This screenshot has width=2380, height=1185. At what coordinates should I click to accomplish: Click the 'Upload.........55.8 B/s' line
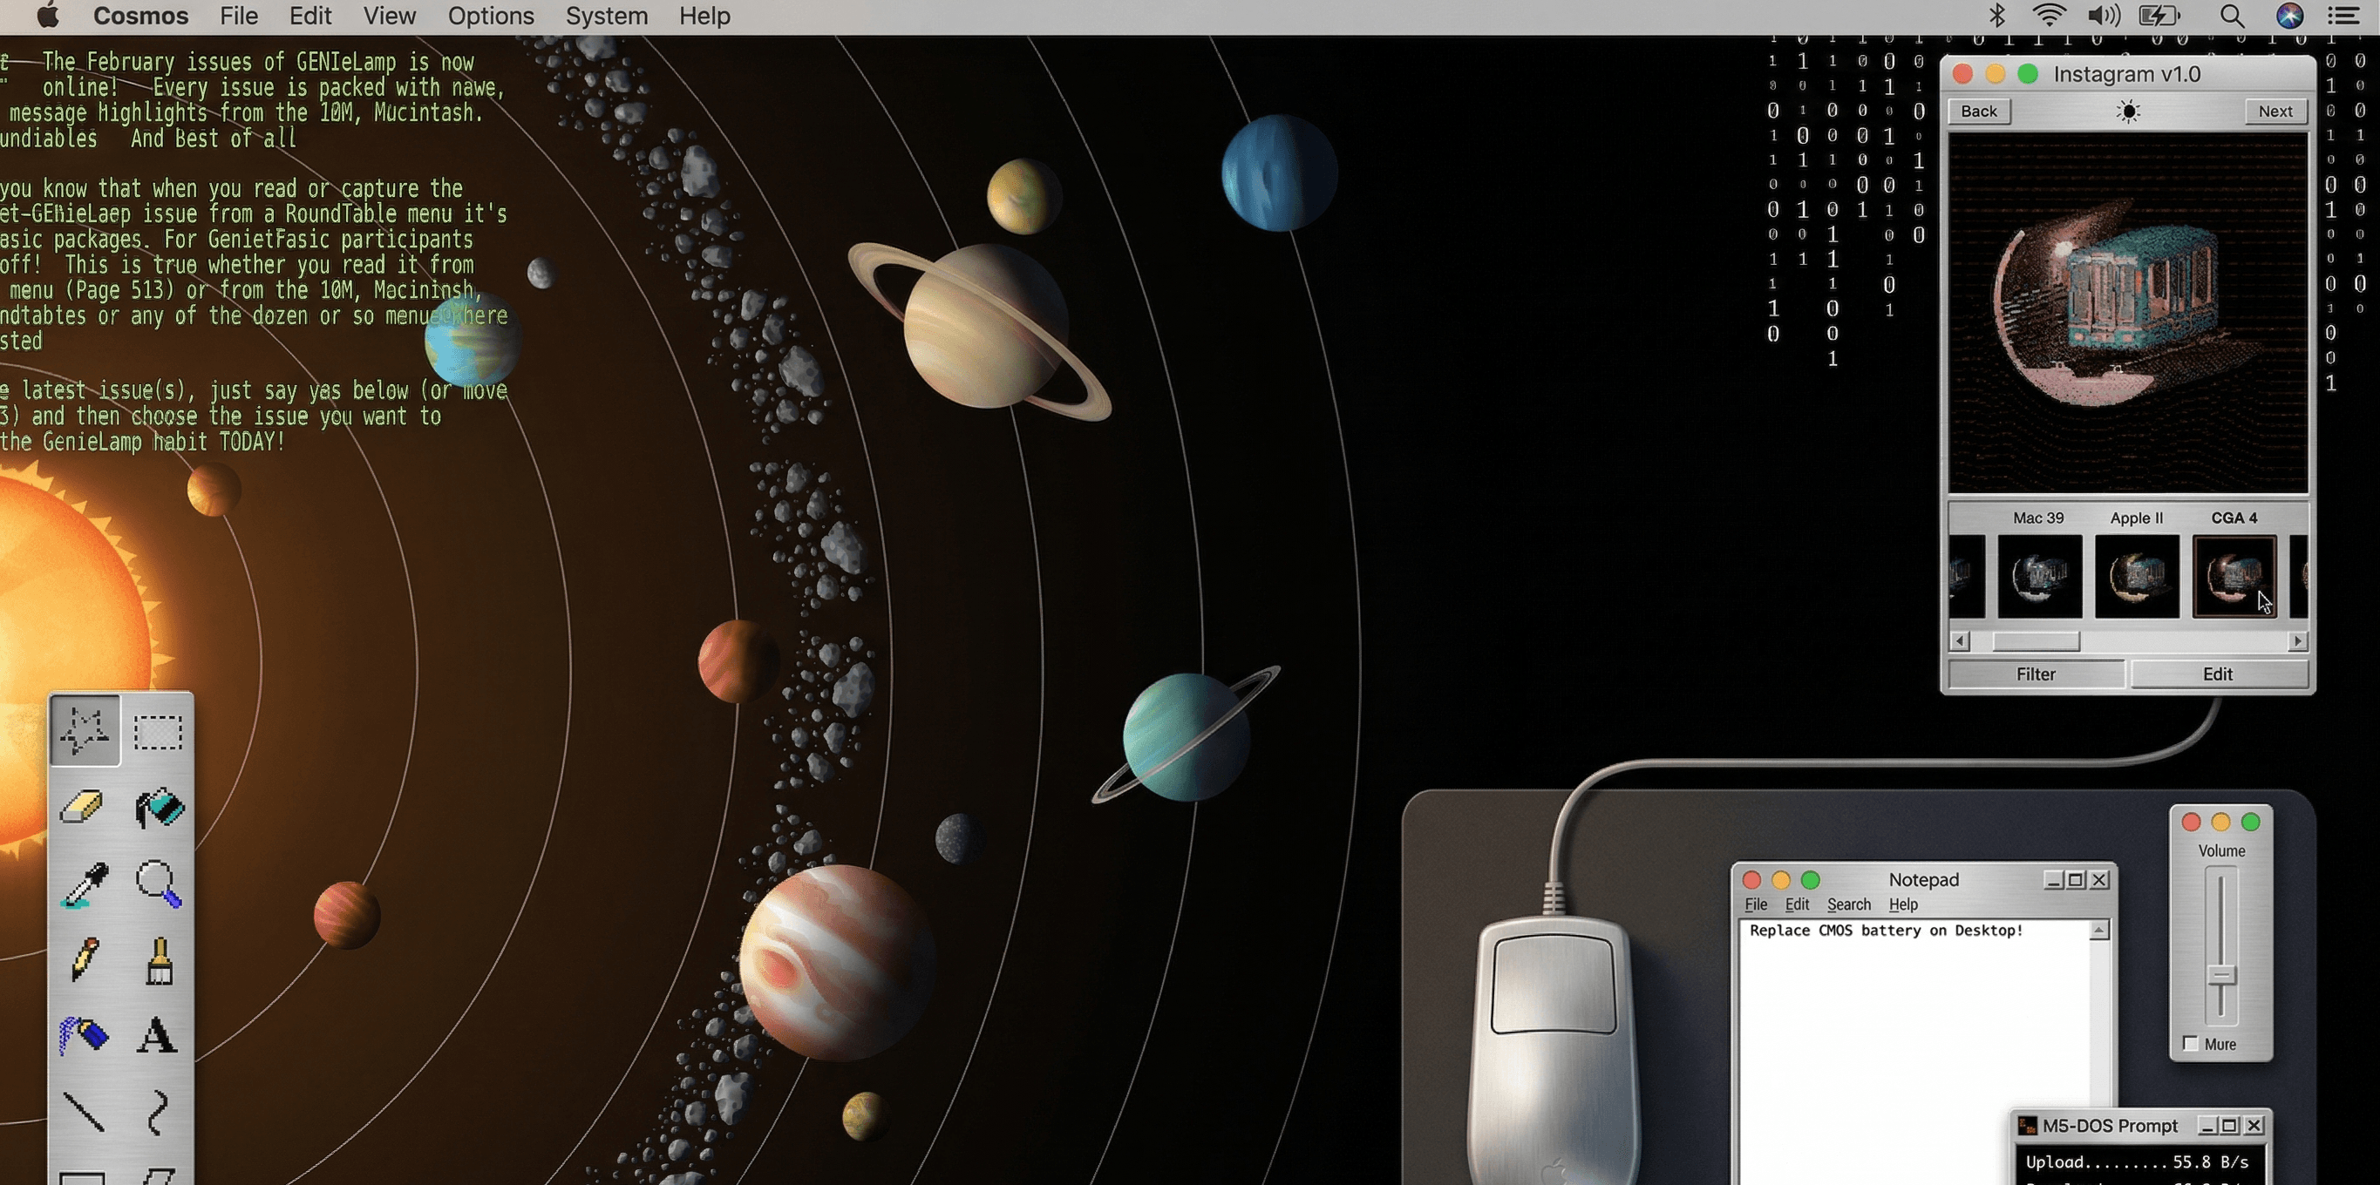tap(2136, 1161)
